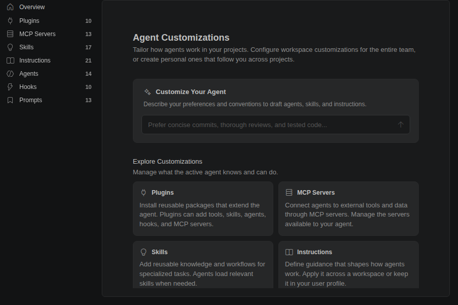The height and width of the screenshot is (305, 458).
Task: Open the Plugins customization card
Action: point(203,209)
